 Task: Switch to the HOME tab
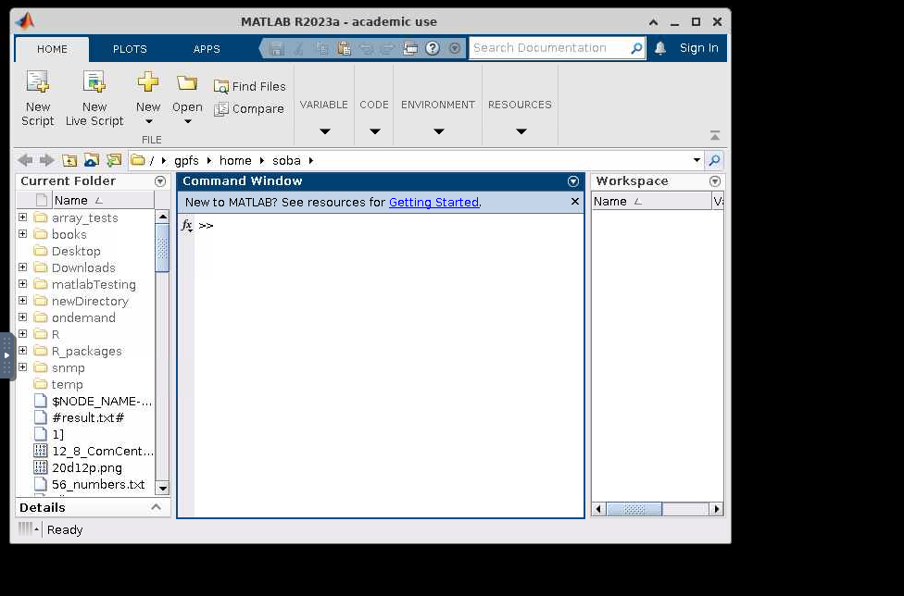coord(52,49)
